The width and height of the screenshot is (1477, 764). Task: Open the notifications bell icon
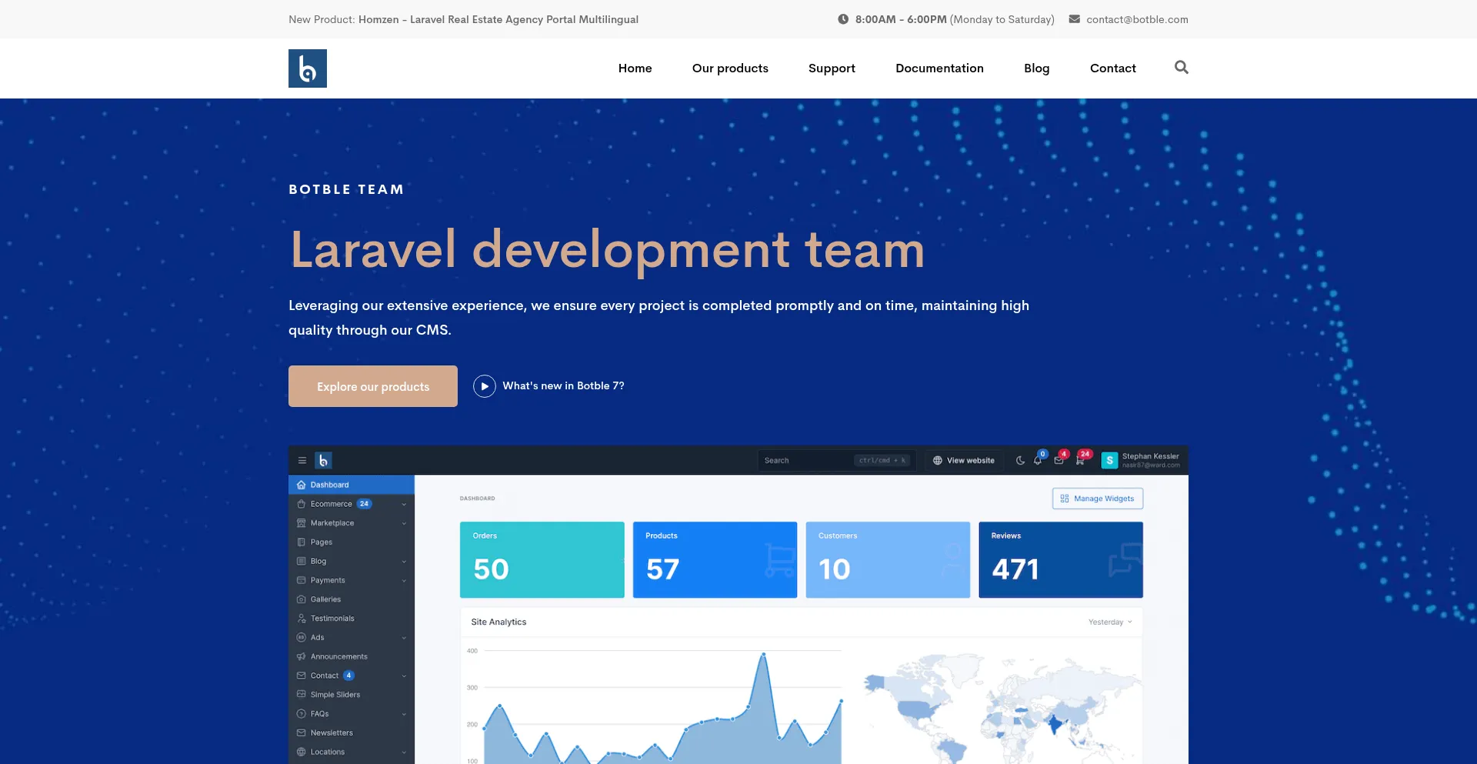[1038, 460]
